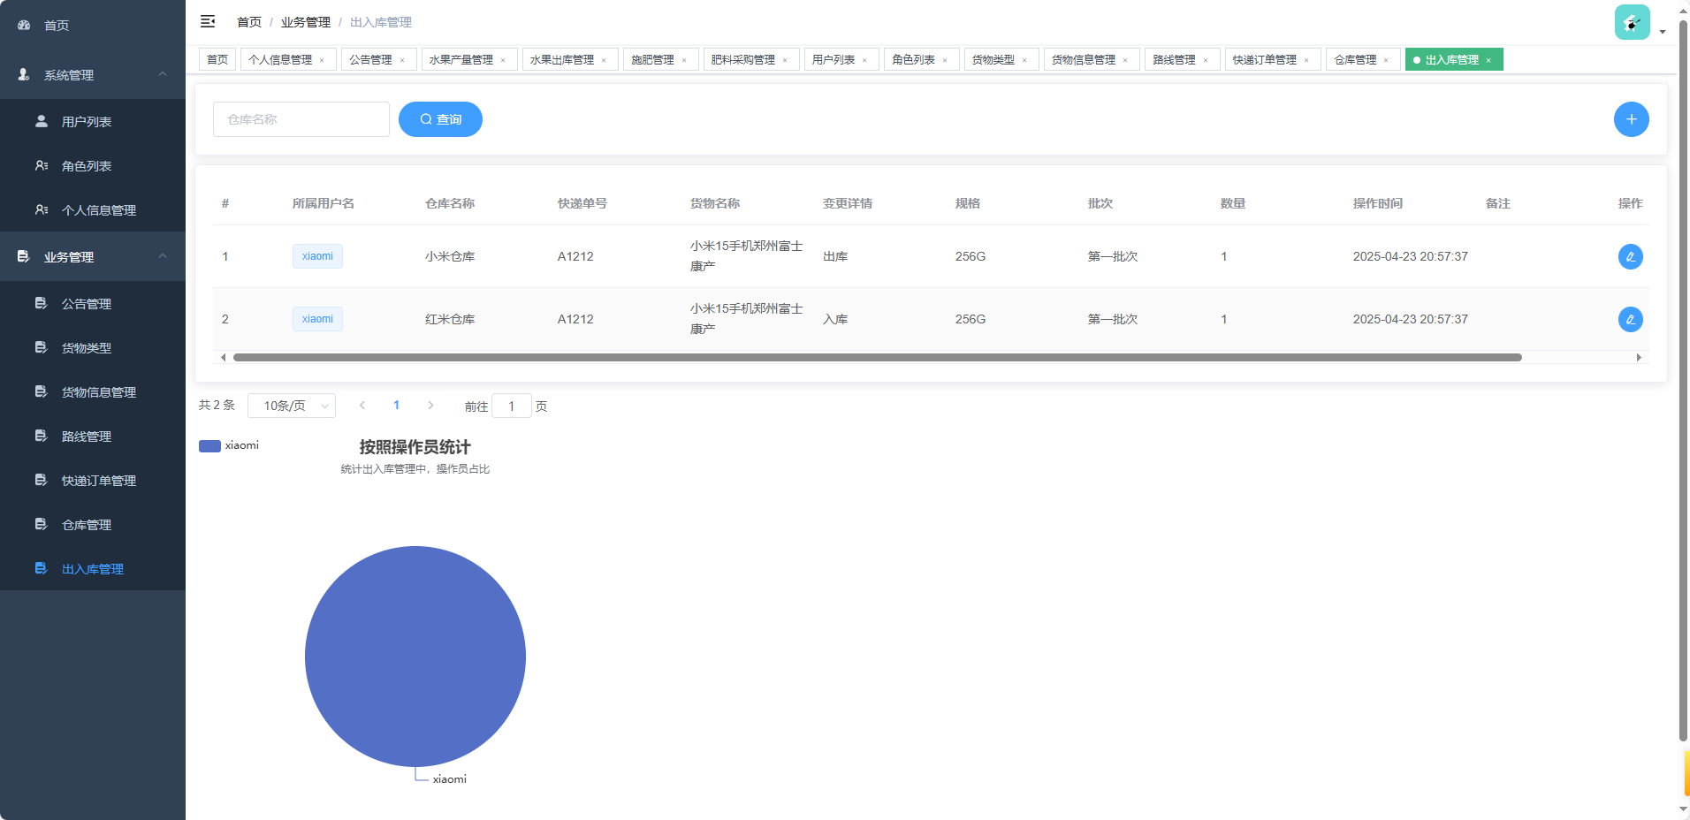The height and width of the screenshot is (820, 1690).
Task: Switch to the 快递订单管理 tab
Action: (x=1264, y=60)
